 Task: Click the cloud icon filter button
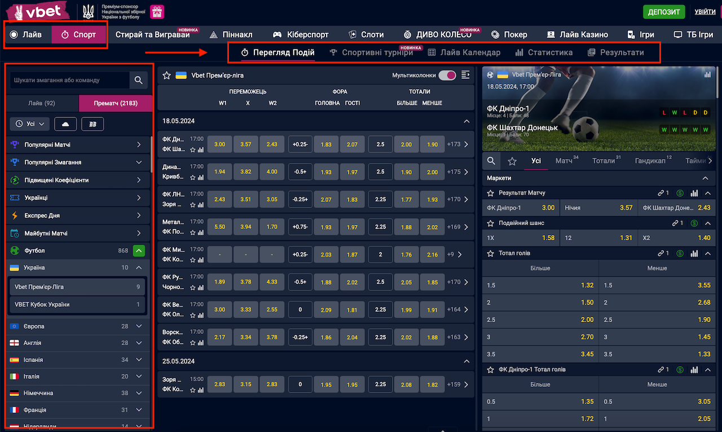(x=65, y=124)
